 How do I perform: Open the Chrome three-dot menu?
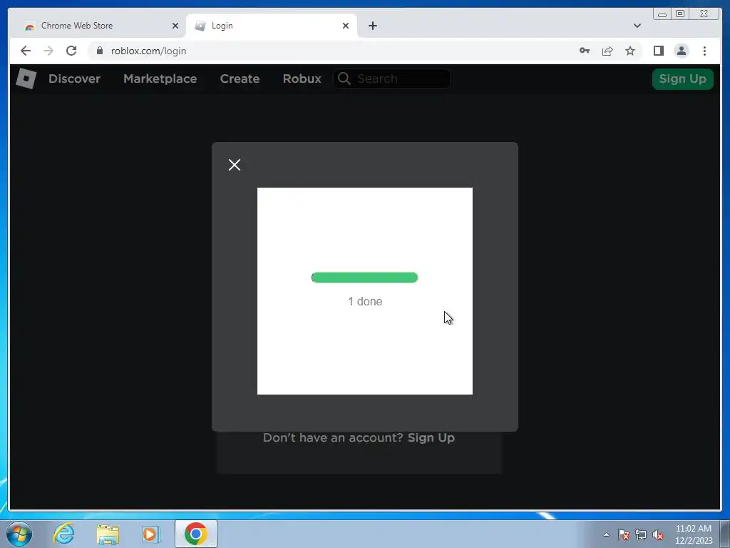(x=704, y=51)
